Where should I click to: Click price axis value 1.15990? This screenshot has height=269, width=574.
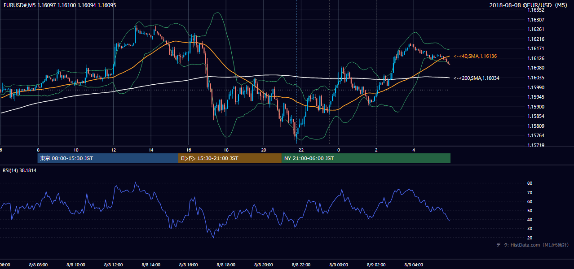[536, 87]
